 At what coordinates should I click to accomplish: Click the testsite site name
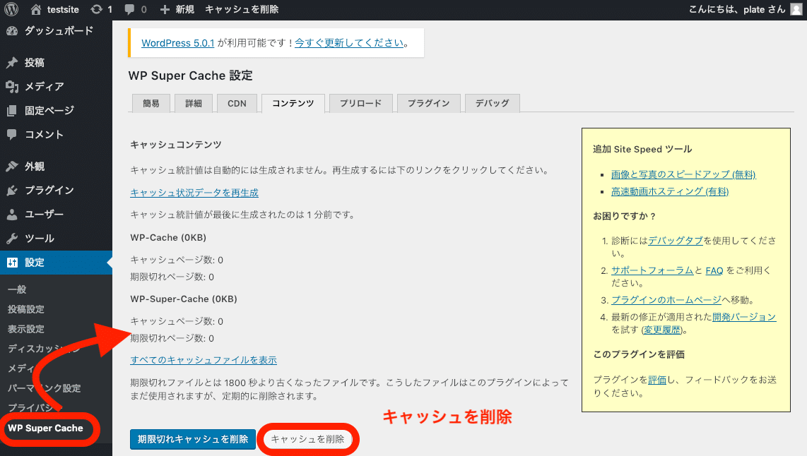(x=63, y=9)
